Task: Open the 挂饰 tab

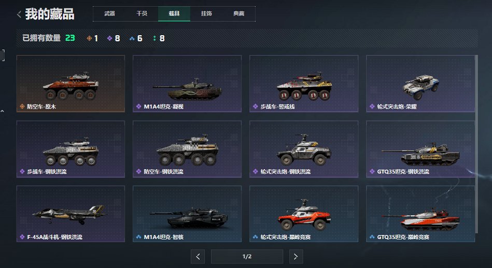Action: [206, 13]
